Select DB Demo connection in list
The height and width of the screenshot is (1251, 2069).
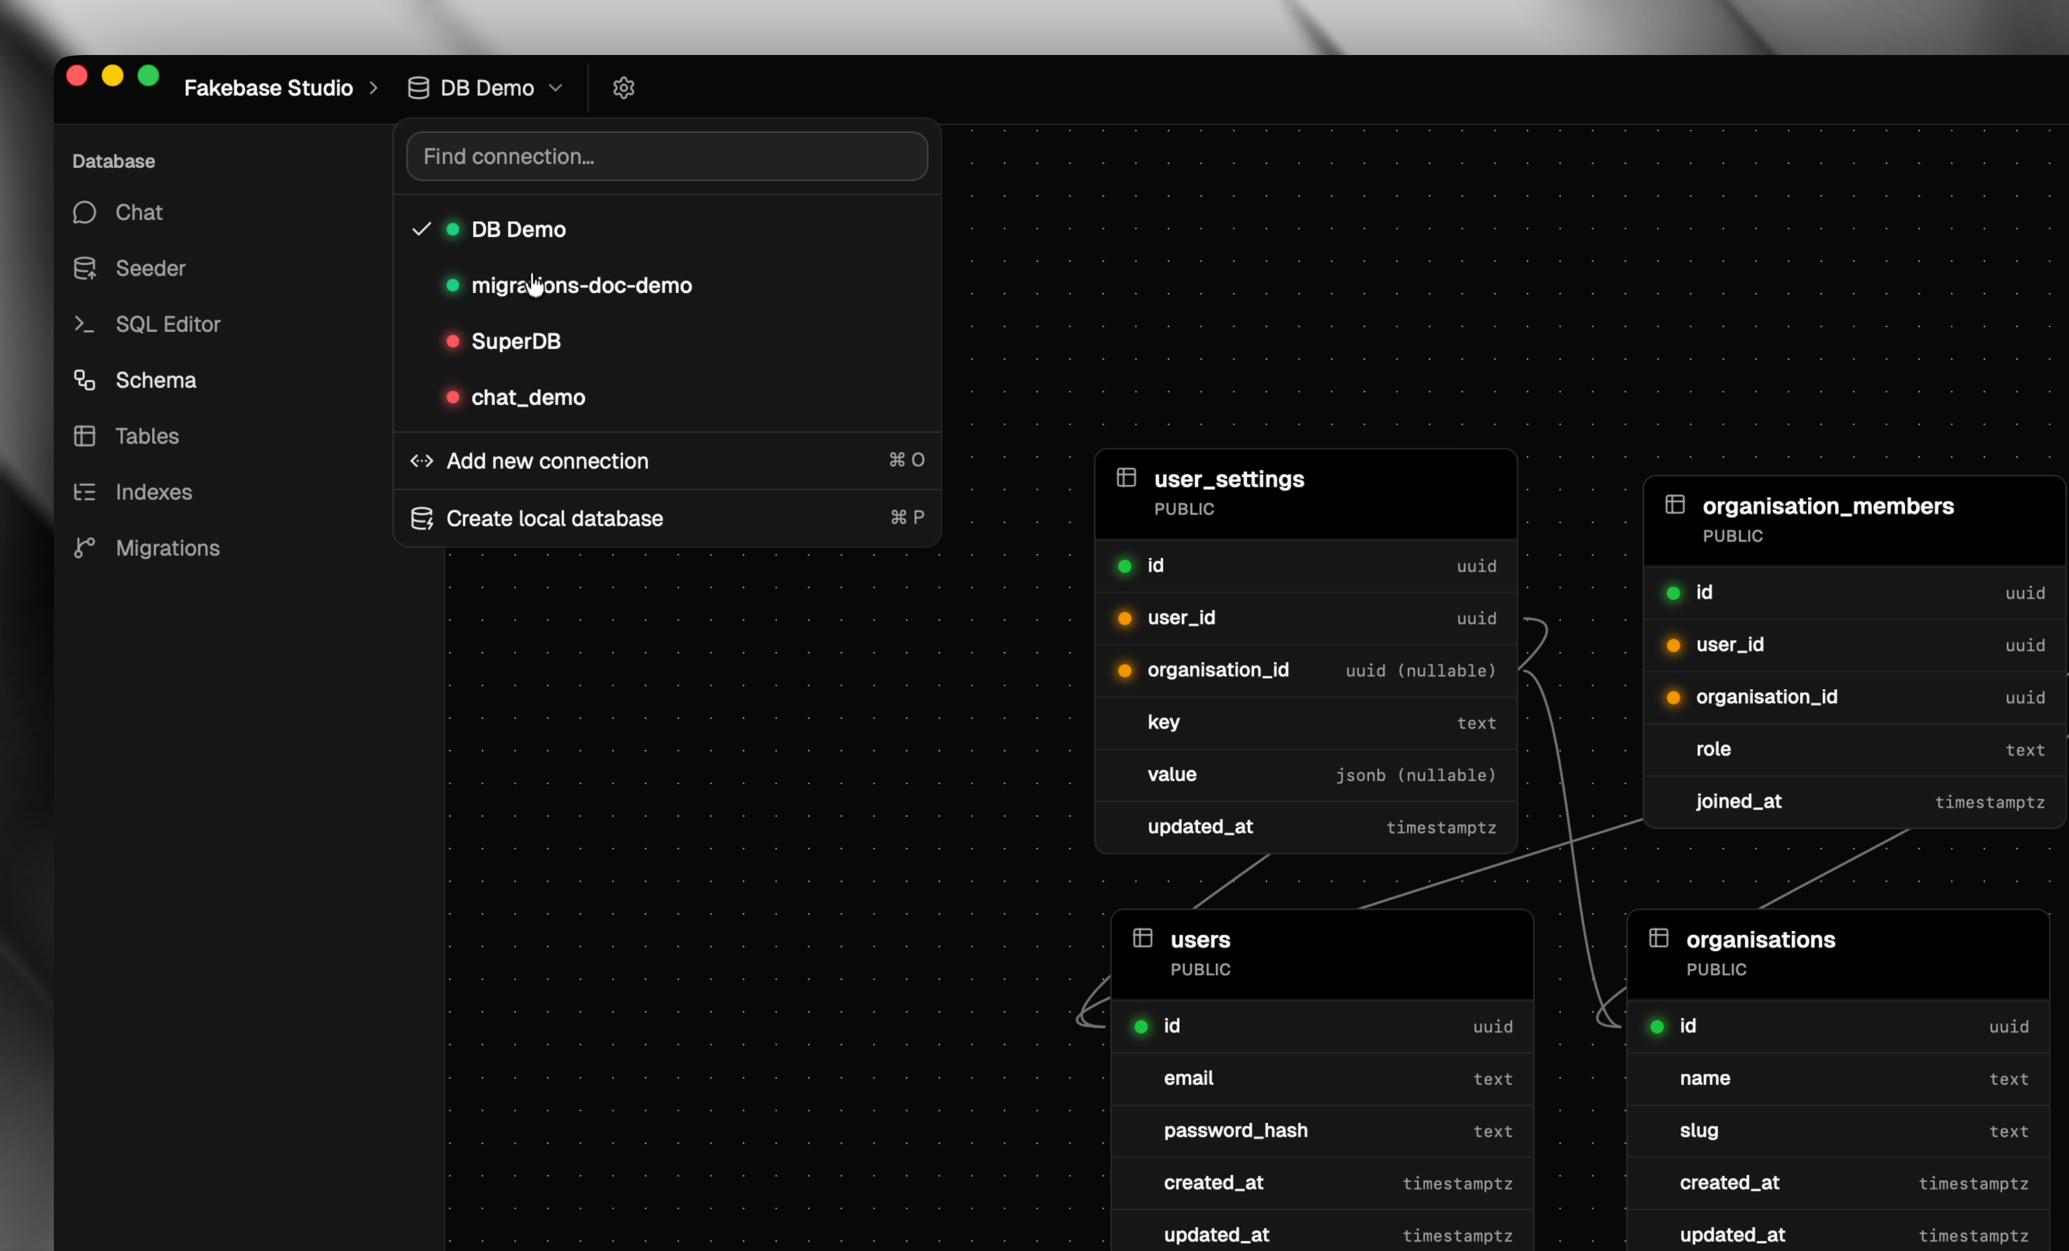pyautogui.click(x=667, y=229)
